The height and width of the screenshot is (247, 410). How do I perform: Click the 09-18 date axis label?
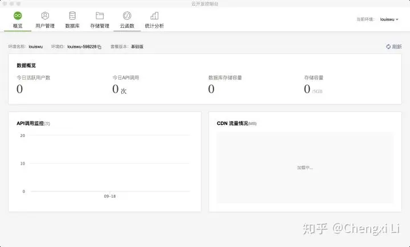coord(110,196)
